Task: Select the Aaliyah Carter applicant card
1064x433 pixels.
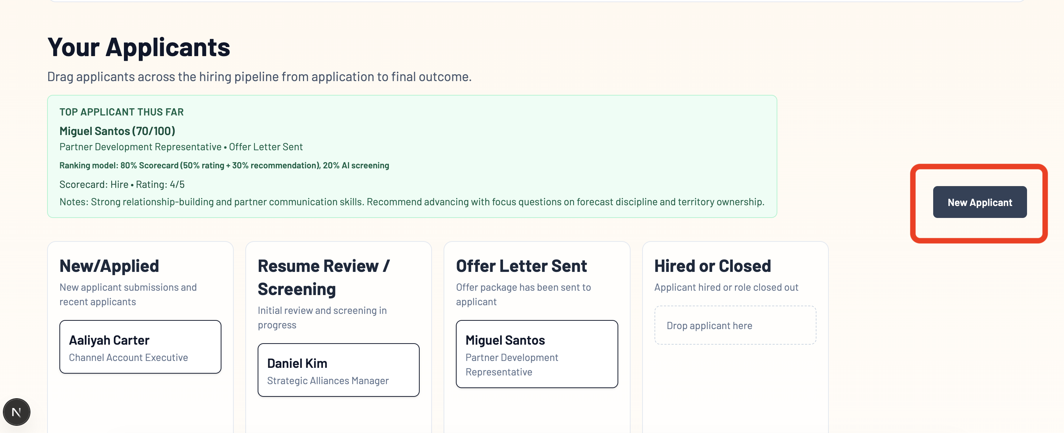Action: [140, 347]
